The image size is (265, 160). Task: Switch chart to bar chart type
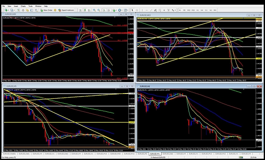tap(81, 10)
